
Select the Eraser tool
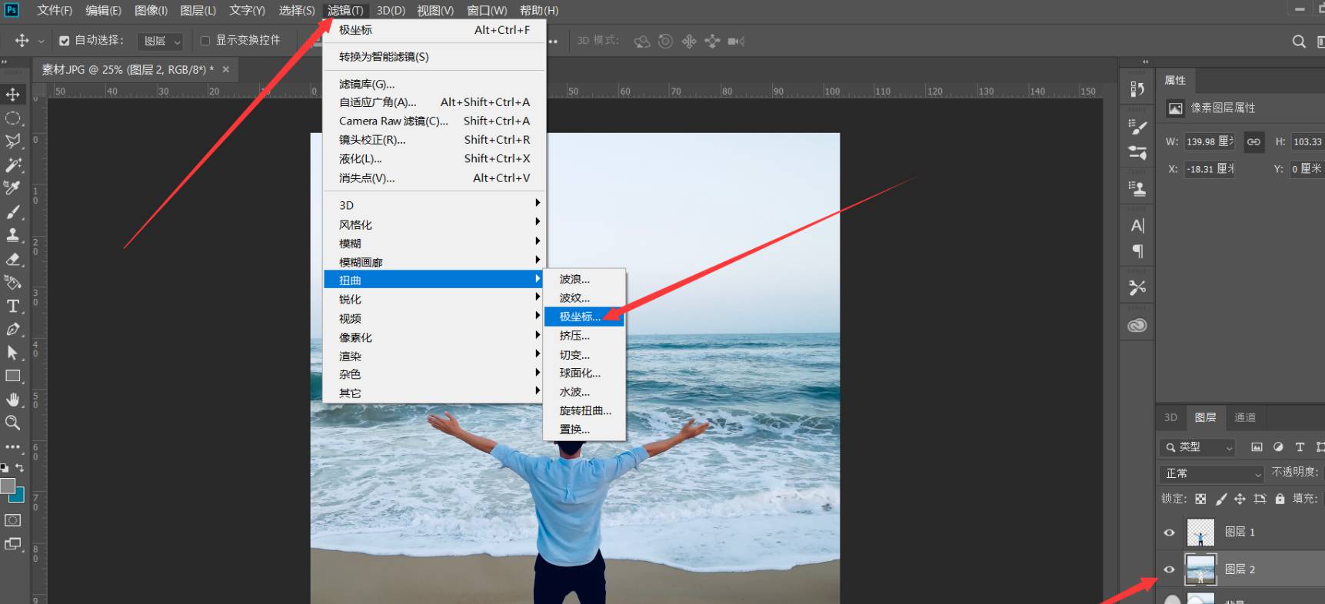[x=13, y=259]
